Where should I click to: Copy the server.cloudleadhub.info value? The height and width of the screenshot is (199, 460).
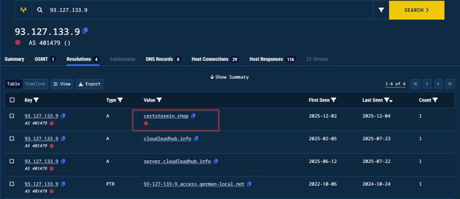pyautogui.click(x=215, y=161)
